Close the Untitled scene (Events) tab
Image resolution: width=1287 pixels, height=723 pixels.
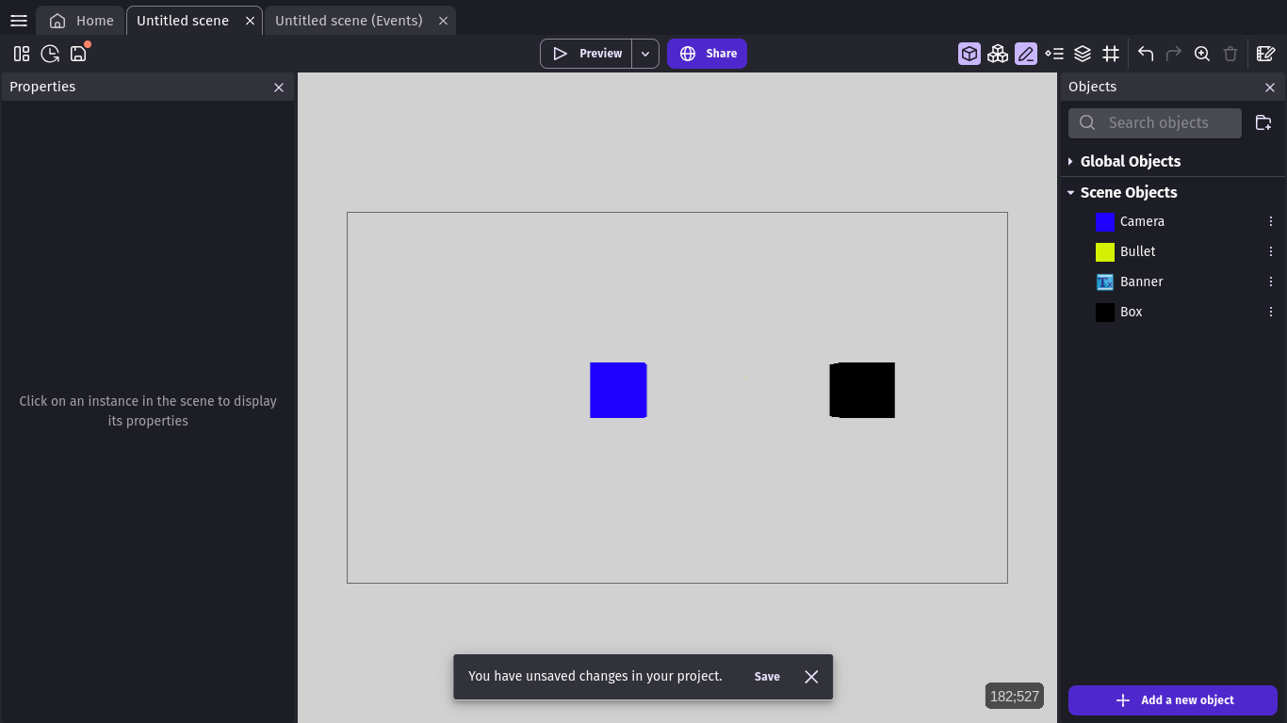coord(444,21)
